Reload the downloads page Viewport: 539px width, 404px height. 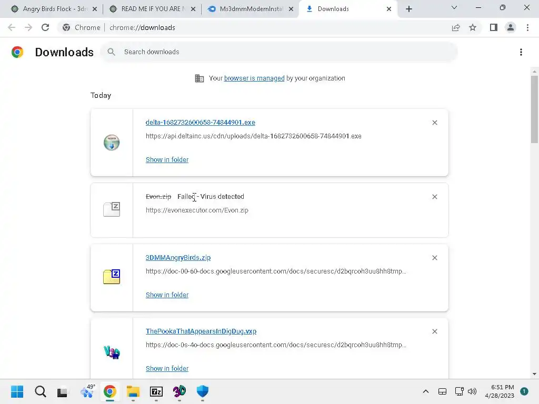pos(45,27)
